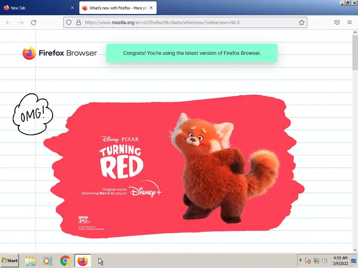This screenshot has width=358, height=268.
Task: Reload the current page
Action: point(34,23)
